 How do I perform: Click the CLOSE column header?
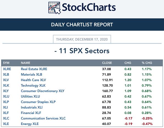pos(107,63)
